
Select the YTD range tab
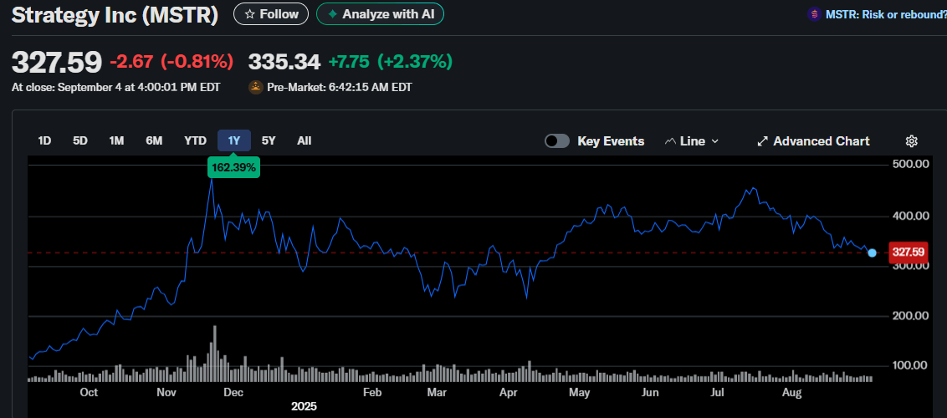[195, 141]
